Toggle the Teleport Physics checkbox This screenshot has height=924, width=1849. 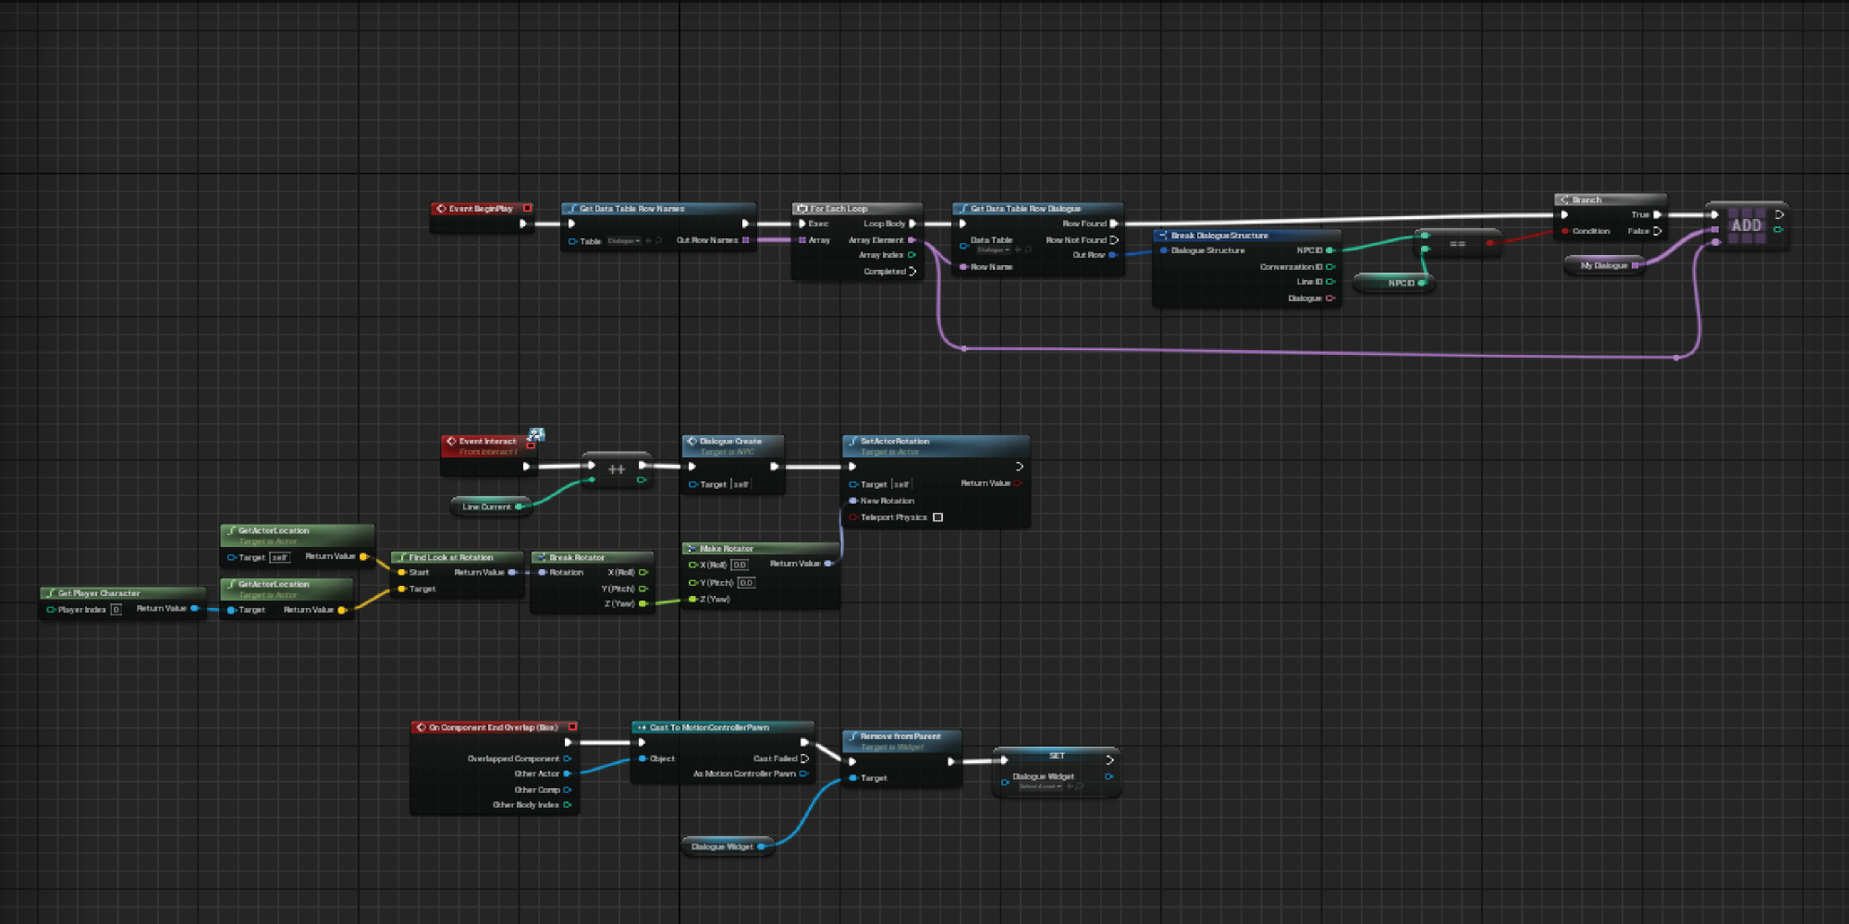point(937,517)
